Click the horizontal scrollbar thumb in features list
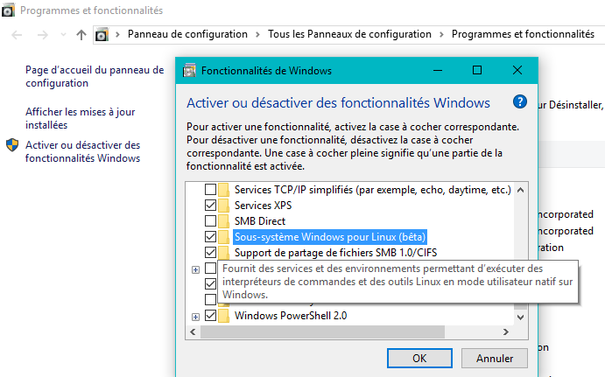 click(322, 332)
